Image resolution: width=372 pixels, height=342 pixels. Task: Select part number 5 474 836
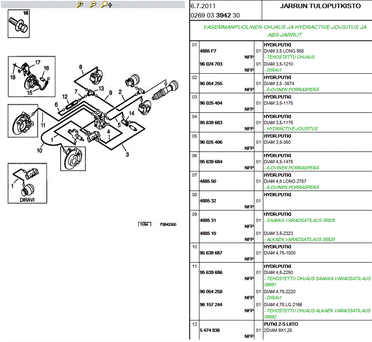210,330
